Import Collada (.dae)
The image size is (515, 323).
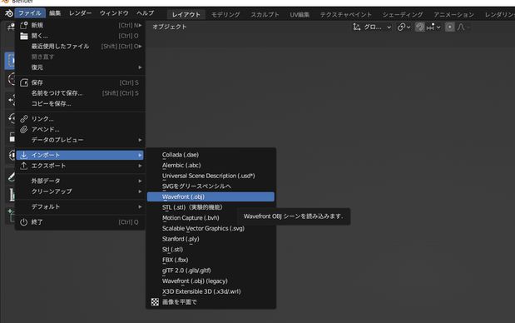tap(210, 155)
